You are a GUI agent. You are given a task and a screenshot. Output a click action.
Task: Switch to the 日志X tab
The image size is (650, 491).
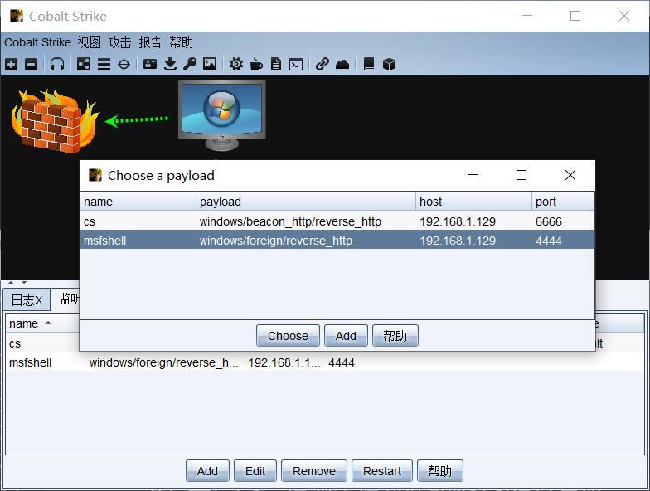click(x=27, y=300)
